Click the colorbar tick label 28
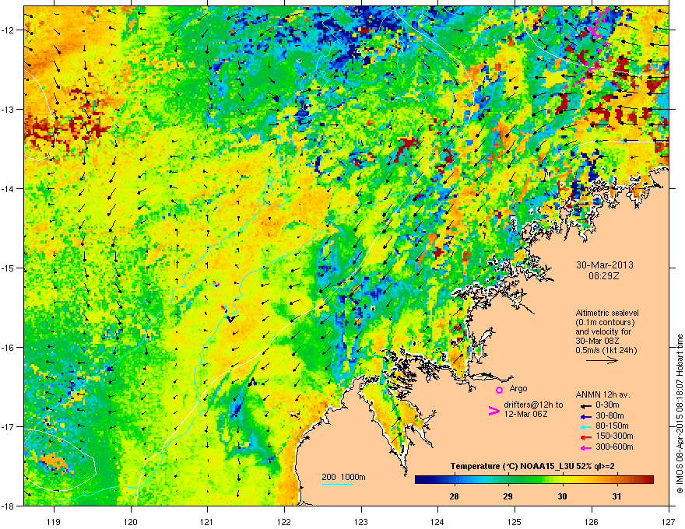The image size is (685, 529). 455,496
